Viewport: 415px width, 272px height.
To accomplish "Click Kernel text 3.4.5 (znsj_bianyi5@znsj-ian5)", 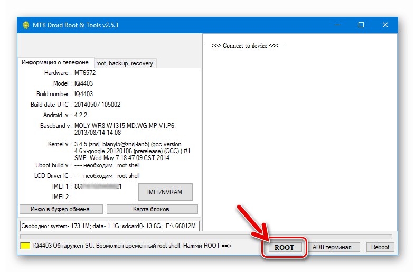I will click(112, 144).
